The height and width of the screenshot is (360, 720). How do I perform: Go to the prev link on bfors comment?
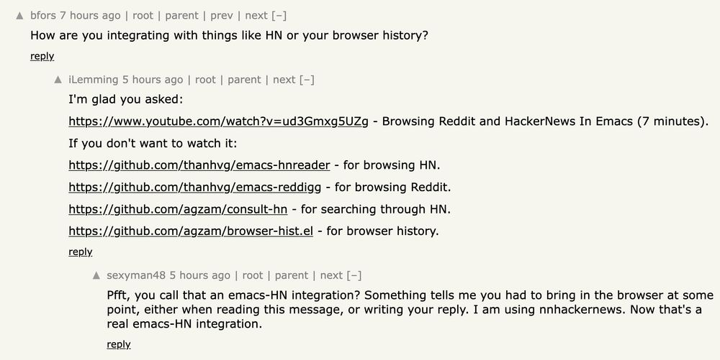pyautogui.click(x=222, y=16)
